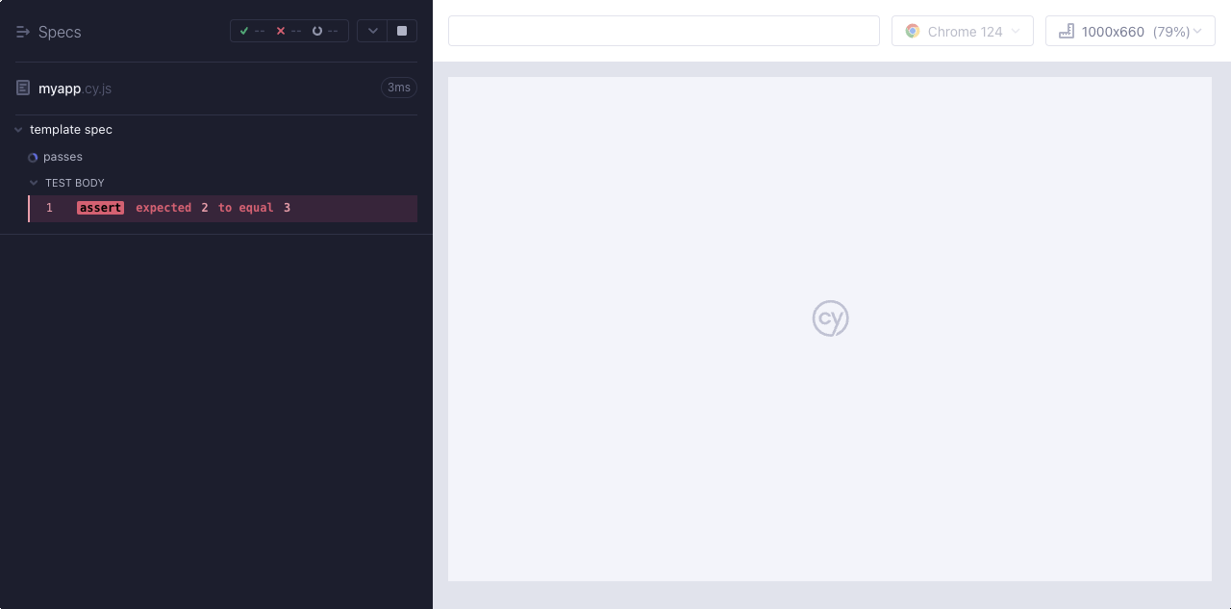Collapse the TEST BODY section

[x=35, y=183]
